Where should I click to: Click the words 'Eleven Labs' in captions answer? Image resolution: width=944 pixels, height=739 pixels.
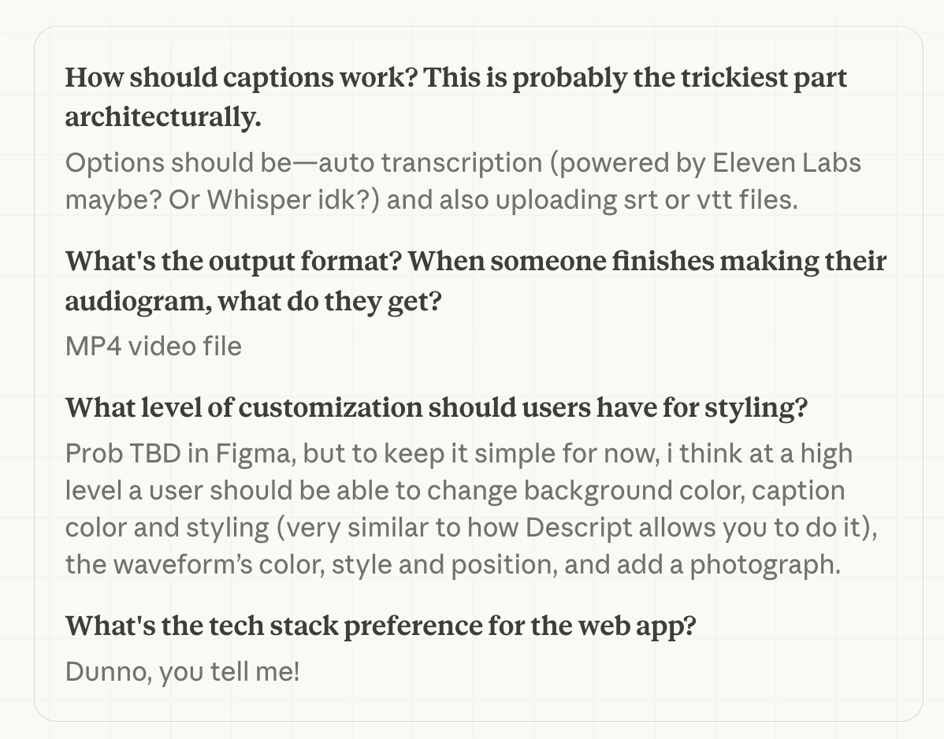(x=786, y=163)
